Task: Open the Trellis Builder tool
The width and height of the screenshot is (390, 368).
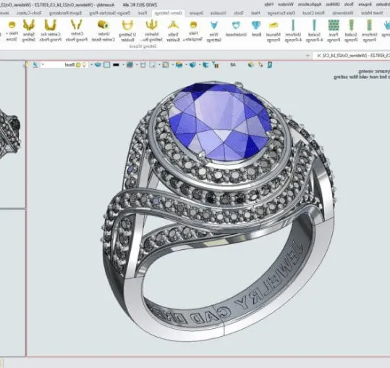Action: (174, 31)
